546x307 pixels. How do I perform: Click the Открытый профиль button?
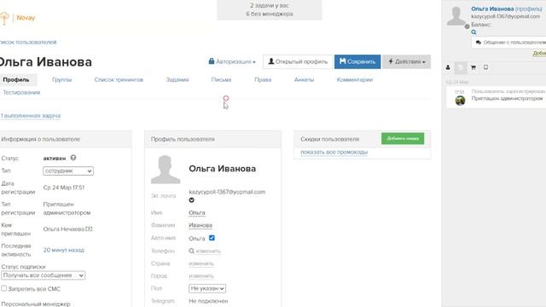coord(298,61)
